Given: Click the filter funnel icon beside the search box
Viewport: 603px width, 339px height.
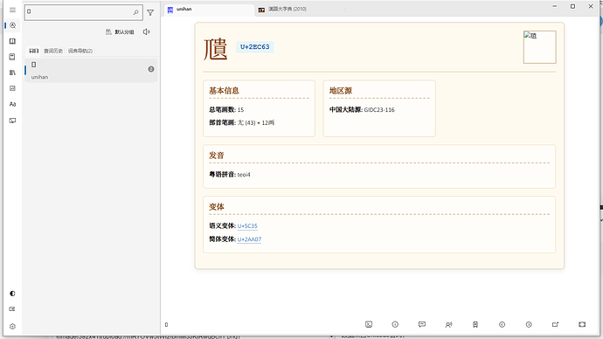Looking at the screenshot, I should click(x=150, y=13).
